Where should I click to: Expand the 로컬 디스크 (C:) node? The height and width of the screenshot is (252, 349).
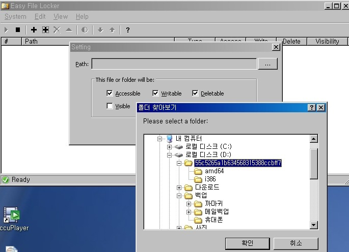[169, 147]
